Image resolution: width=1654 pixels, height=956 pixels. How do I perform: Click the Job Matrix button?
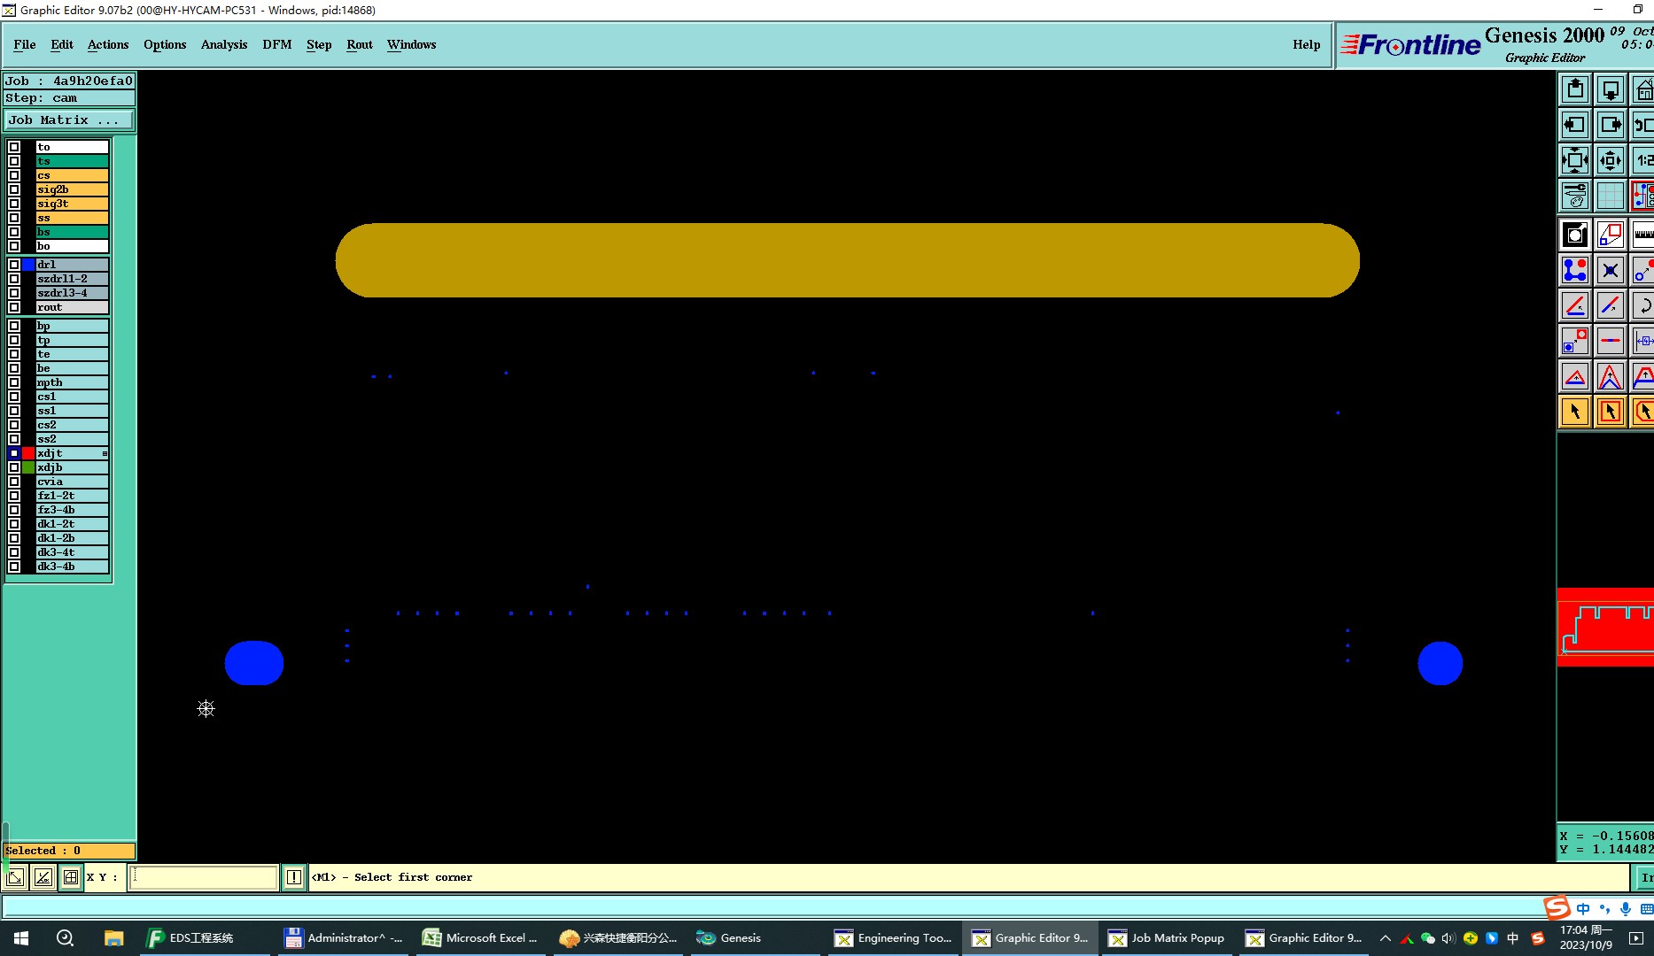(69, 120)
